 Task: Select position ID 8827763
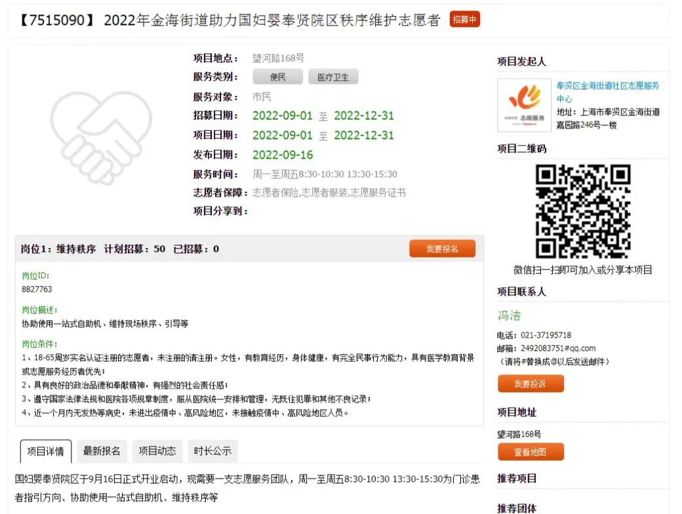tap(37, 289)
